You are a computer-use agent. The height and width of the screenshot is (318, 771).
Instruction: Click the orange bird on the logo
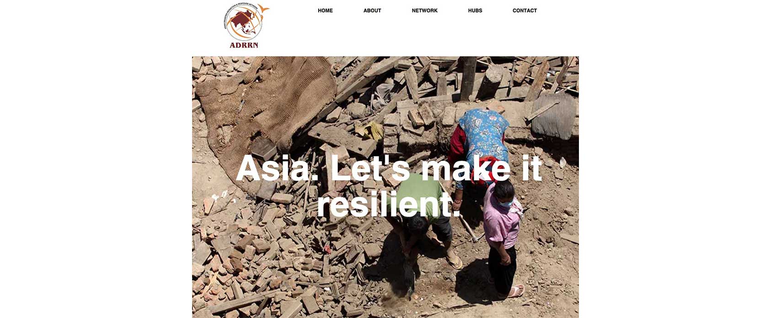click(x=263, y=8)
